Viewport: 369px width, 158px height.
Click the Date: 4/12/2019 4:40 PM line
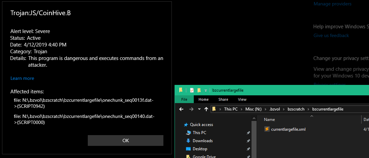(x=38, y=44)
